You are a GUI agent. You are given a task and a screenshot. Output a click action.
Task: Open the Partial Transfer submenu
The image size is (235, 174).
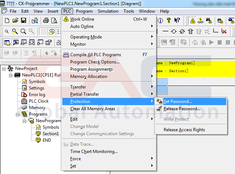coord(109,94)
